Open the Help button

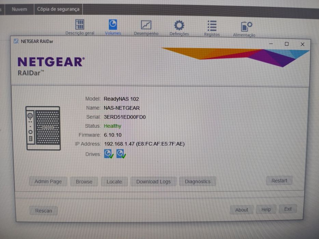coord(266,209)
